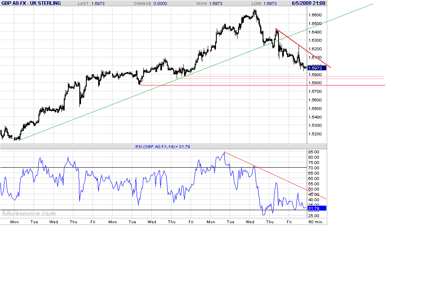
Task: Select the 1.5700 price axis label
Action: [x=315, y=92]
